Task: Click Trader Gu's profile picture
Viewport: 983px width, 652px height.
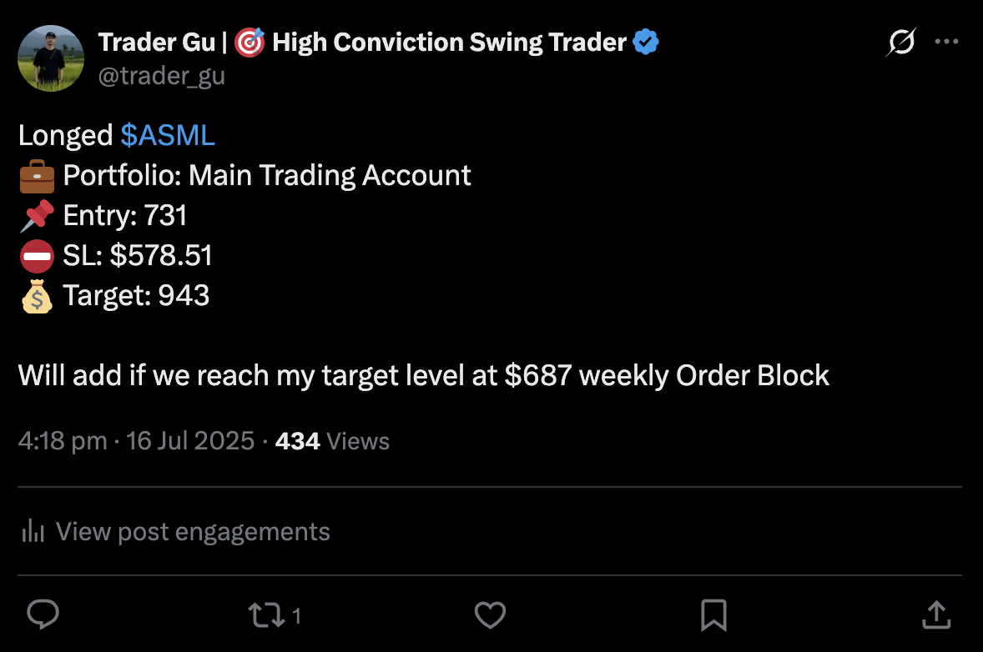Action: point(51,58)
